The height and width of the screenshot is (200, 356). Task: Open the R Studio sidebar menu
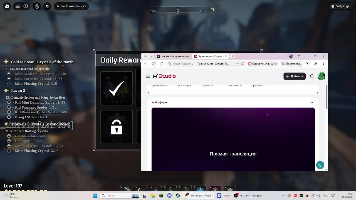pos(148,76)
